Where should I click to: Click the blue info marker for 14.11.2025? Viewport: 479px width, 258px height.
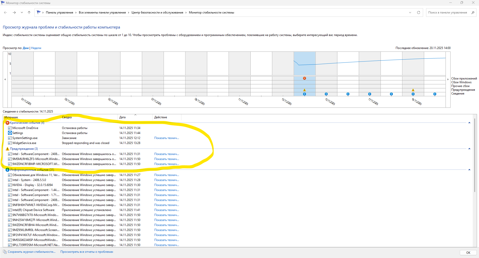click(x=305, y=94)
